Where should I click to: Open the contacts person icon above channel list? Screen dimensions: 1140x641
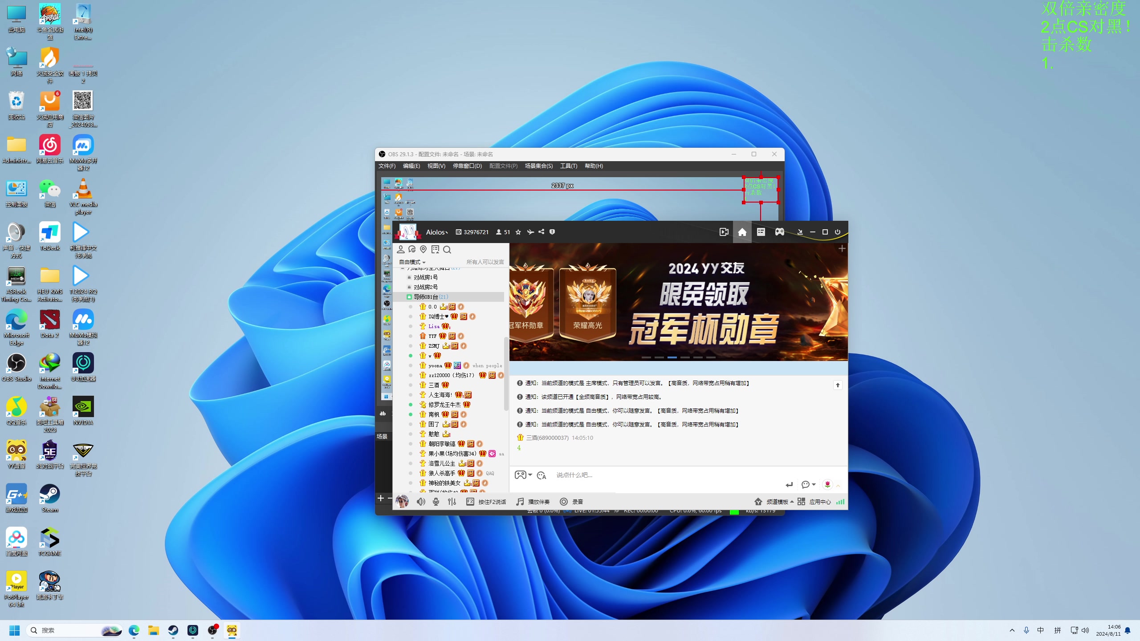tap(401, 249)
